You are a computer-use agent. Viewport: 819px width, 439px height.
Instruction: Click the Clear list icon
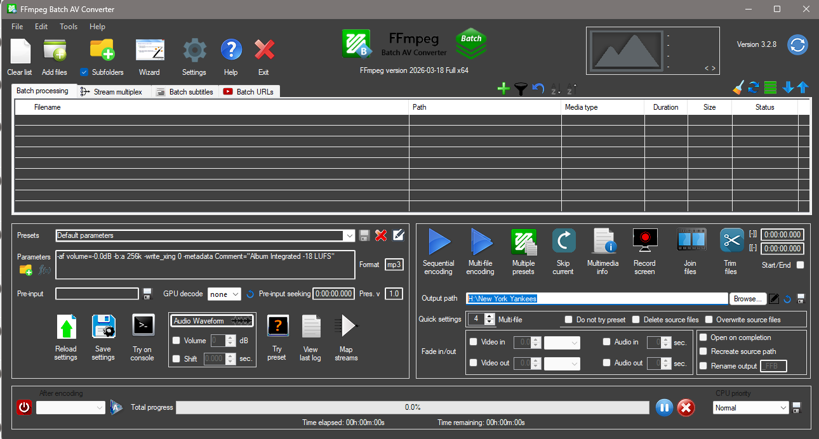pyautogui.click(x=20, y=51)
